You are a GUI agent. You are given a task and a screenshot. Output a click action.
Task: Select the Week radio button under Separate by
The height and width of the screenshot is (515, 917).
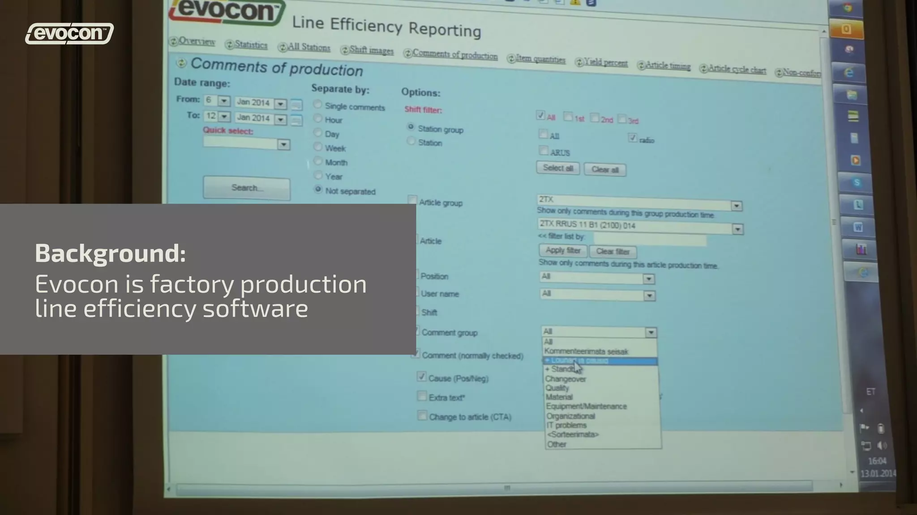point(318,147)
